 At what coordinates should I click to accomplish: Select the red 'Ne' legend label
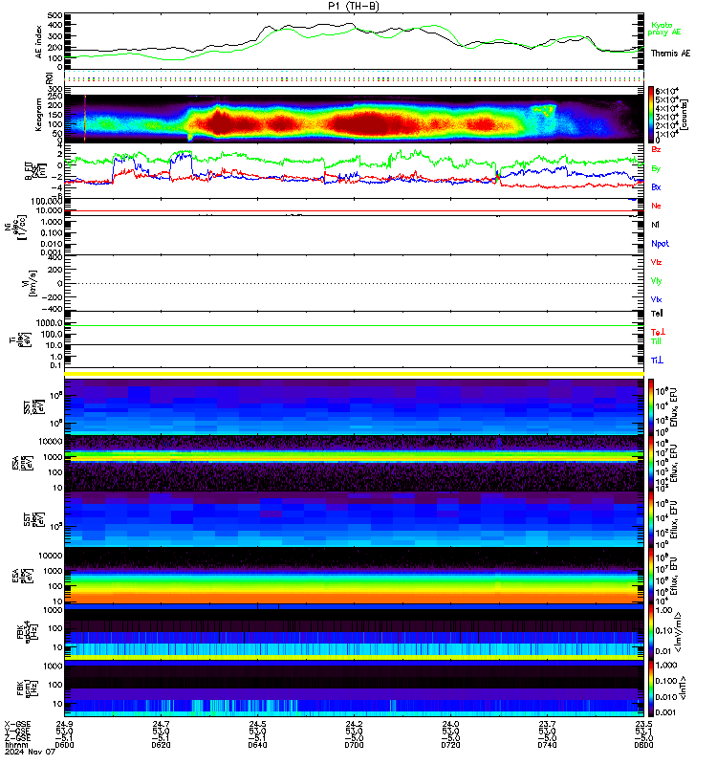(656, 206)
